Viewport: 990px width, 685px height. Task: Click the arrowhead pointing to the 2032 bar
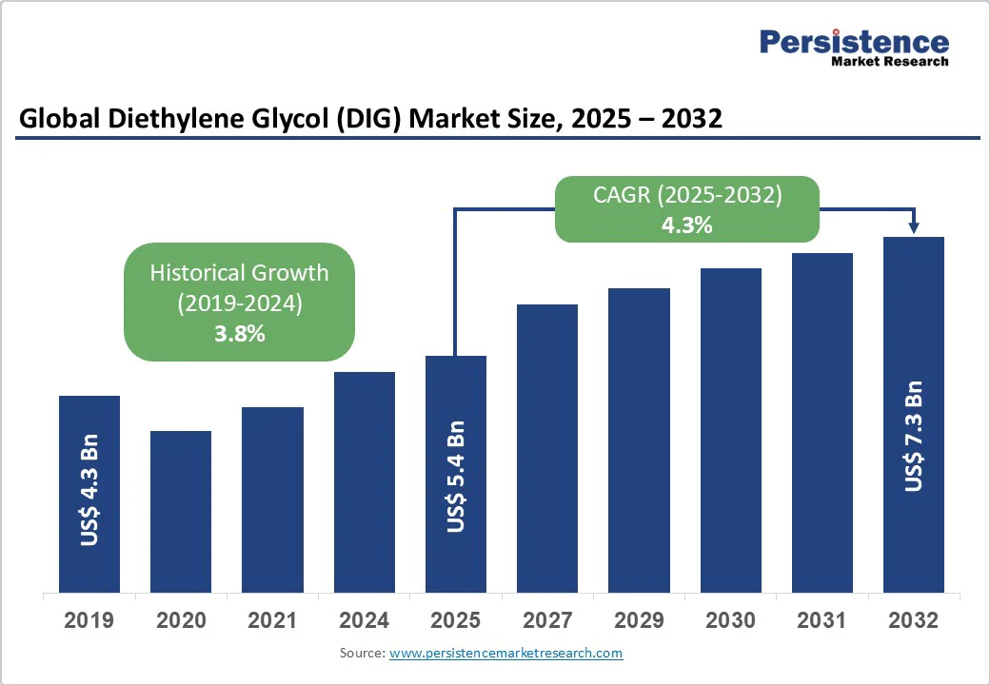point(914,226)
